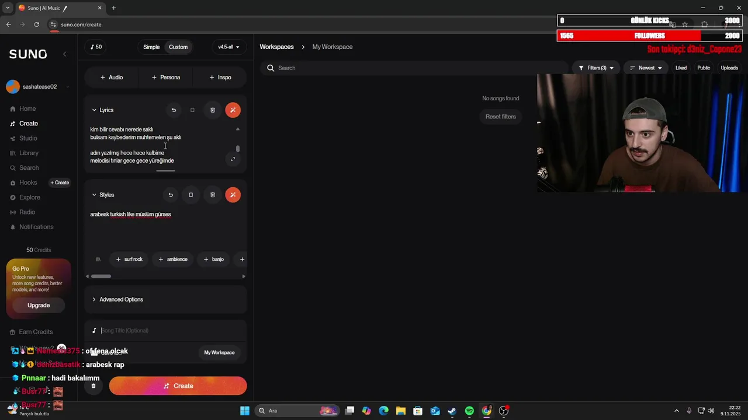The width and height of the screenshot is (748, 420).
Task: Open Outlook from the taskbar
Action: [435, 411]
